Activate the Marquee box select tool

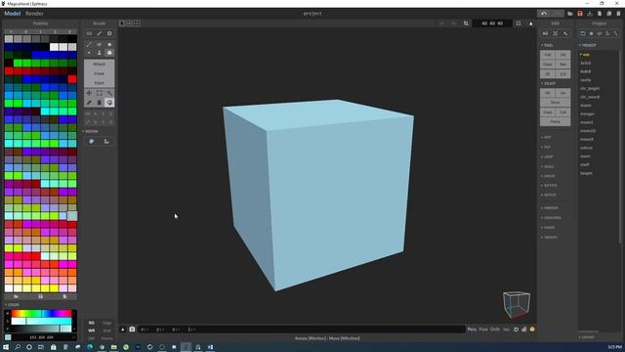(x=100, y=93)
